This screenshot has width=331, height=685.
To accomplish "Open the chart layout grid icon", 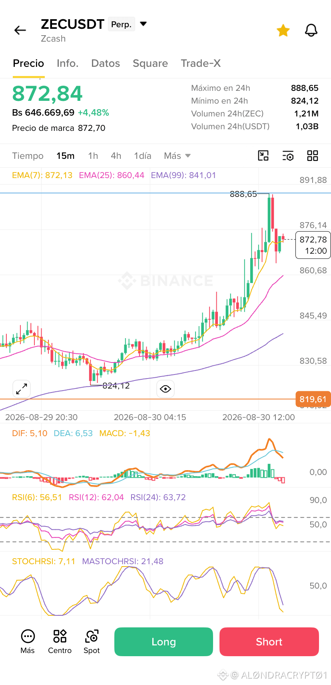I will tap(313, 156).
